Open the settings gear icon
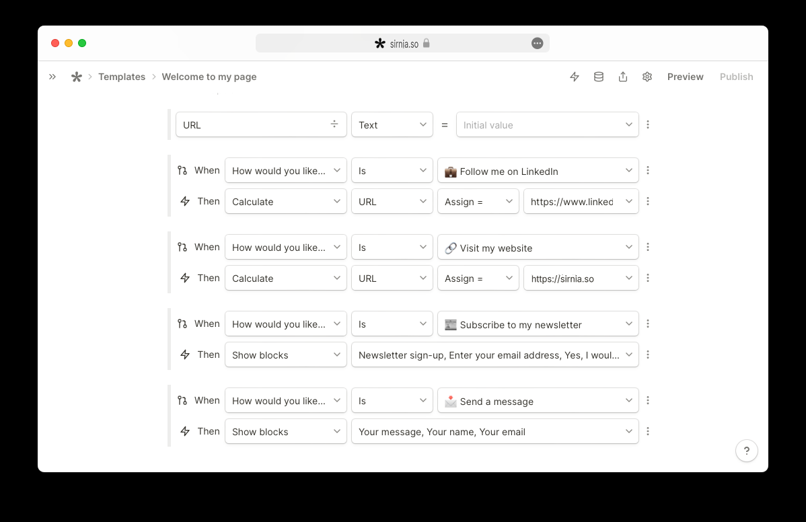Viewport: 806px width, 522px height. pos(647,77)
